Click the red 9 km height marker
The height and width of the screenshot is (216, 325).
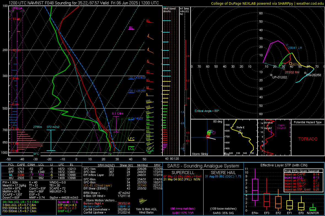click(x=15, y=79)
